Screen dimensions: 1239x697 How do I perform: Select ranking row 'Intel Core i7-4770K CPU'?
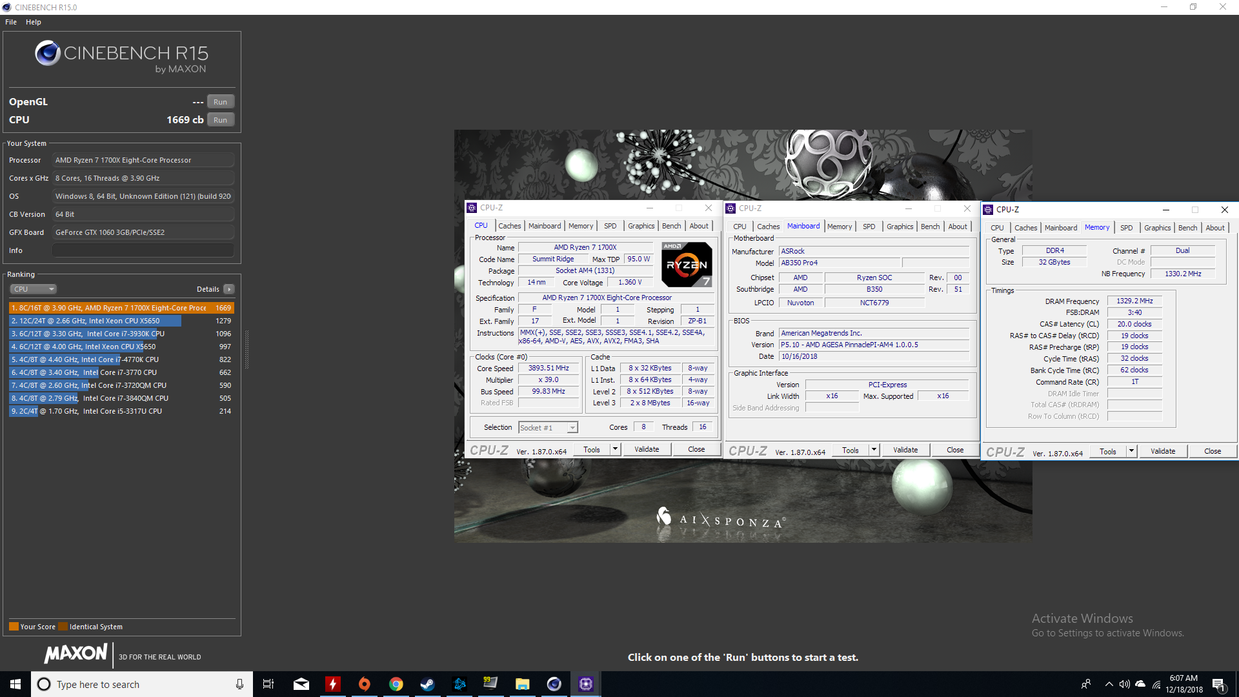click(121, 359)
